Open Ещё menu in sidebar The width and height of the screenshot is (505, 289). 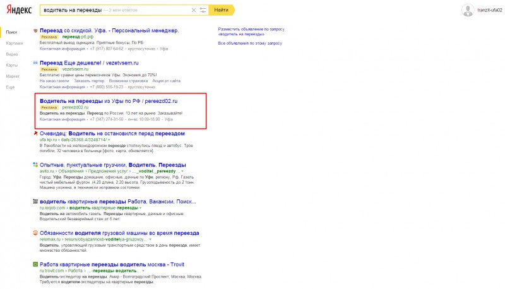[x=10, y=87]
